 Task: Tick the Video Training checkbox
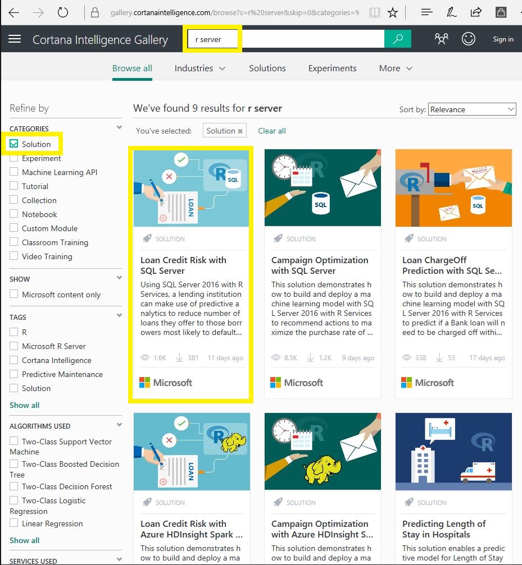click(13, 256)
